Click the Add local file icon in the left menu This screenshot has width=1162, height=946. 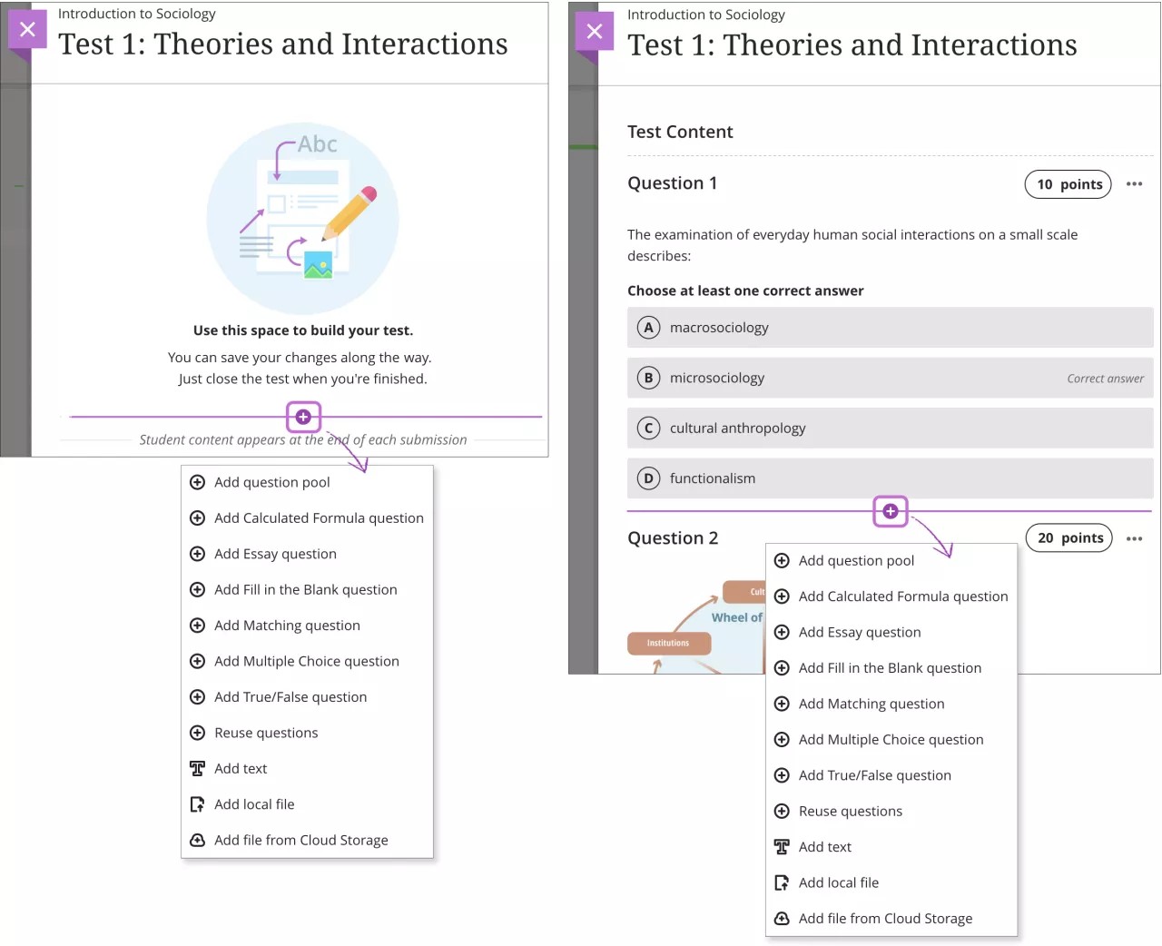point(198,803)
